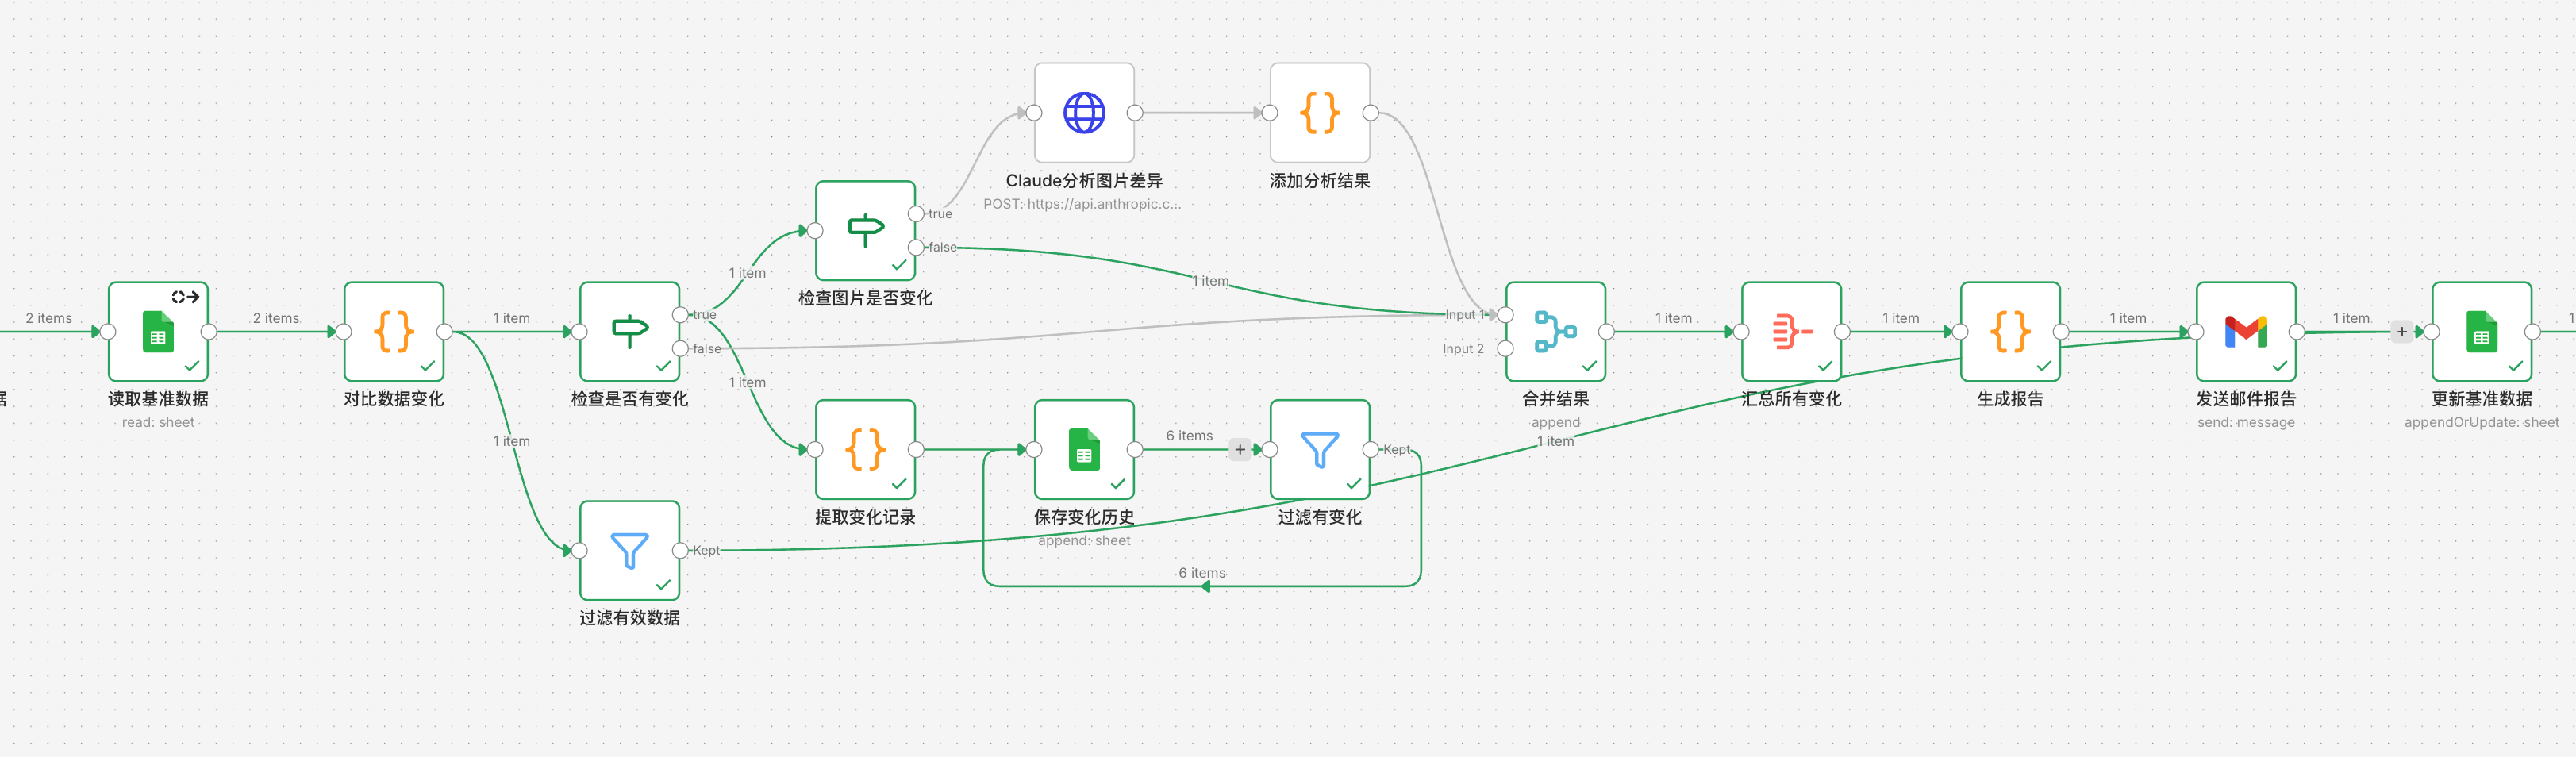This screenshot has width=2576, height=757.
Task: Select the 过滤有变化 filter node
Action: [1319, 450]
